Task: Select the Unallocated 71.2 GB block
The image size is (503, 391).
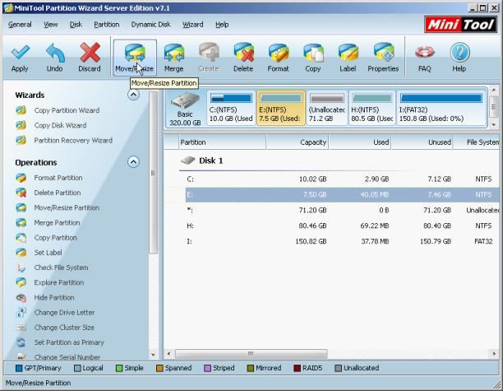Action: [327, 109]
